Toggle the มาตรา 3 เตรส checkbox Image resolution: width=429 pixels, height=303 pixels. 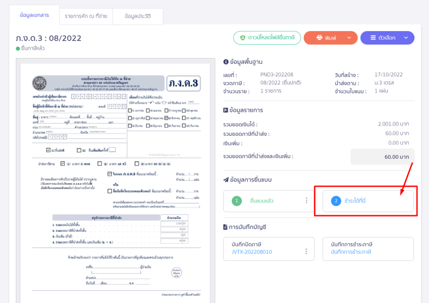(x=63, y=164)
